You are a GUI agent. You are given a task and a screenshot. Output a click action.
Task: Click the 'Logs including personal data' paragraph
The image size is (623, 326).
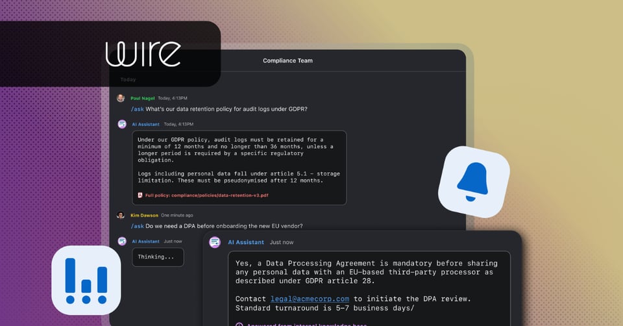pyautogui.click(x=239, y=177)
